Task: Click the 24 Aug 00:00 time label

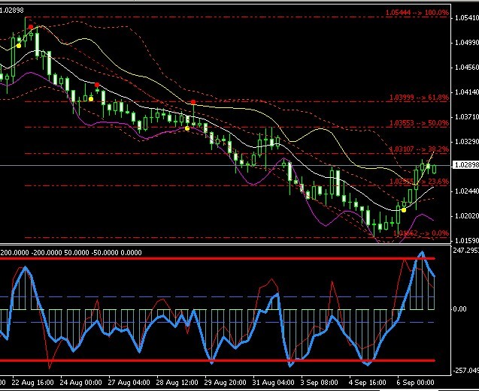Action: (80, 382)
